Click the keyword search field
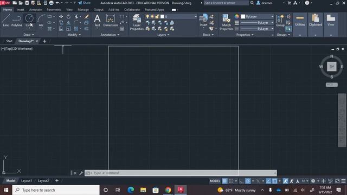The image size is (347, 195). click(x=226, y=3)
